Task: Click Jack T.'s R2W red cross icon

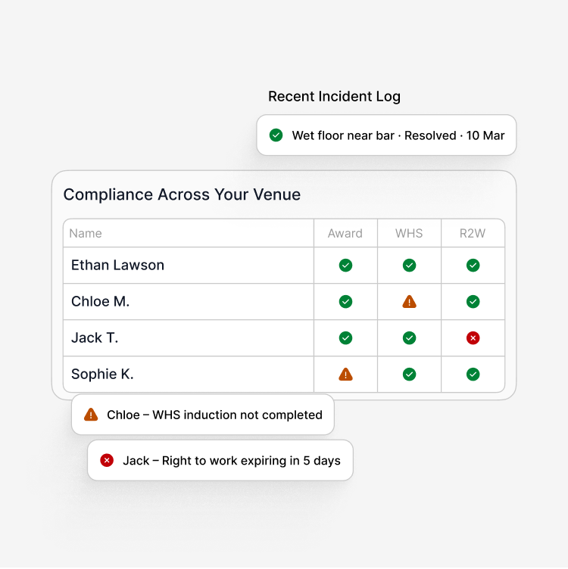Action: [x=473, y=337]
